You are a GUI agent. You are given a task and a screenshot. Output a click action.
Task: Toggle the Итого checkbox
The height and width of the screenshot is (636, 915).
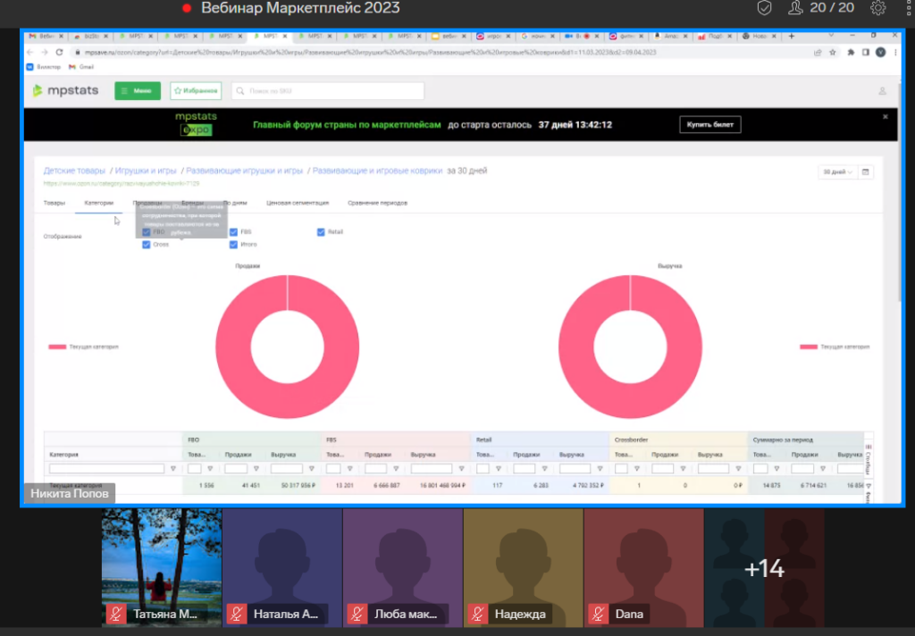click(233, 245)
